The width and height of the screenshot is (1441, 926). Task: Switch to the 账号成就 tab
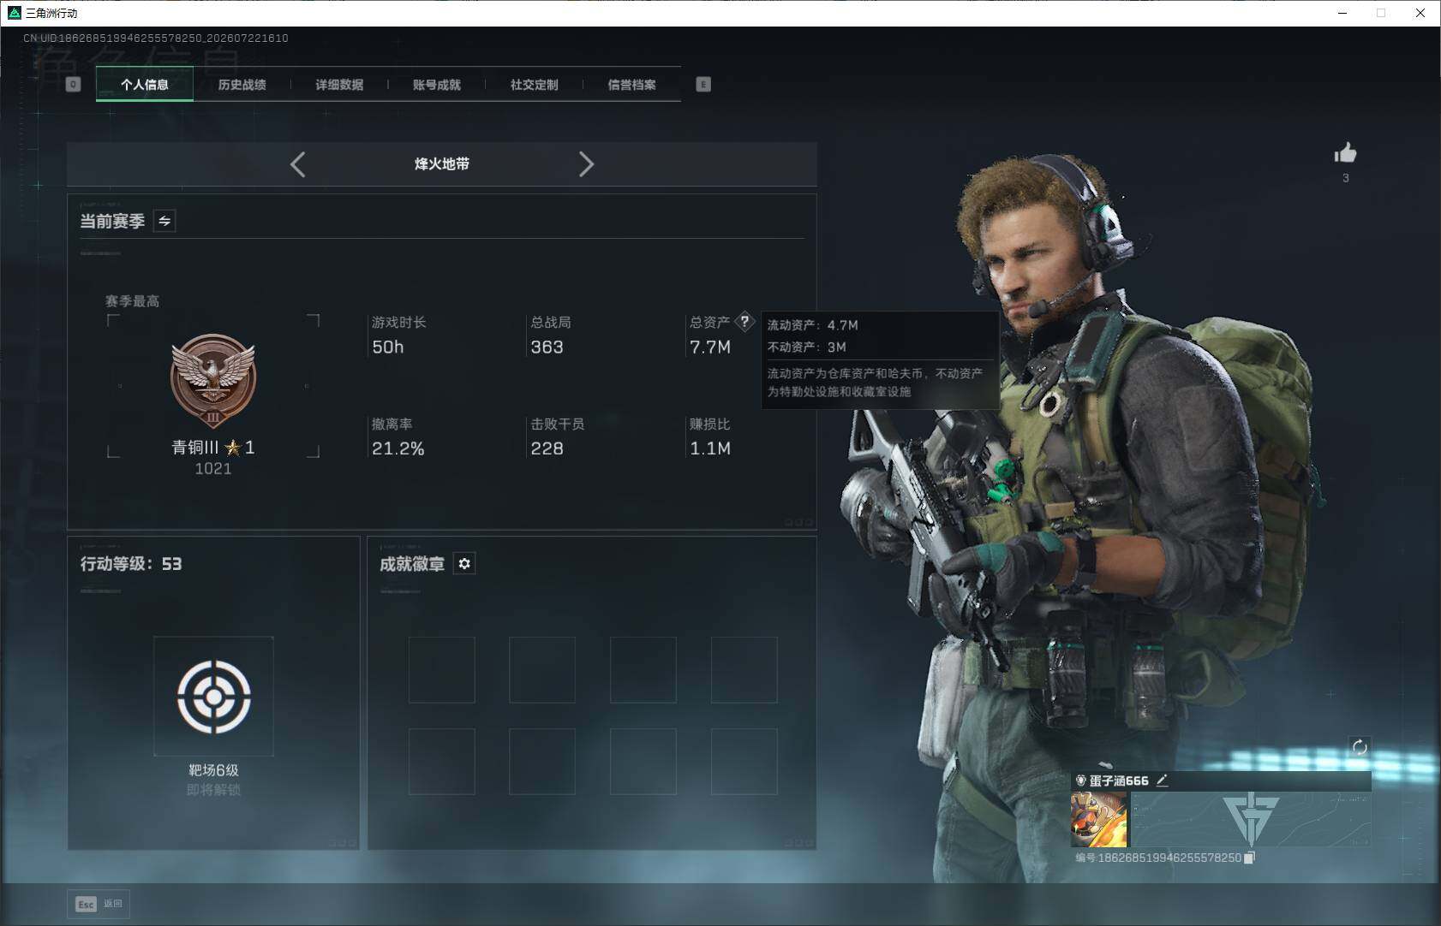point(437,85)
